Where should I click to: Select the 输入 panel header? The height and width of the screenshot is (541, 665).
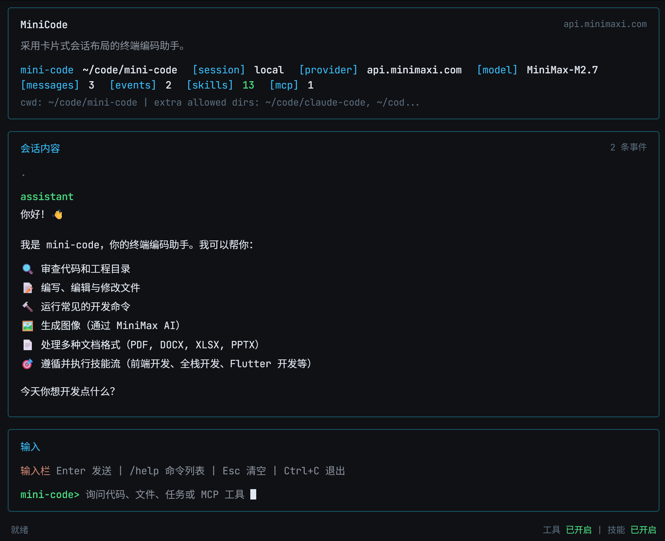[x=30, y=447]
